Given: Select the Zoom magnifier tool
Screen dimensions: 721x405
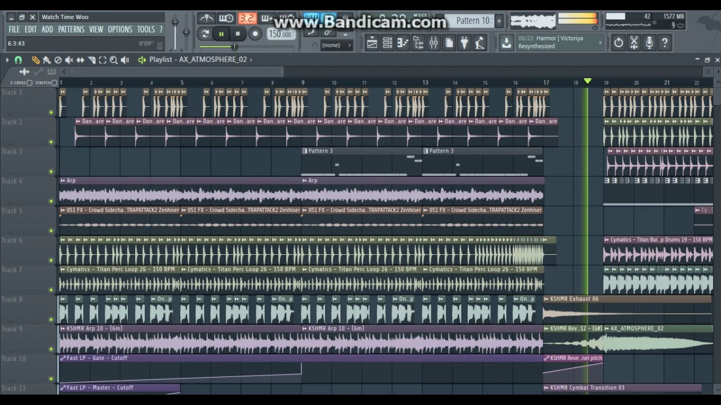Looking at the screenshot, I should coord(114,60).
